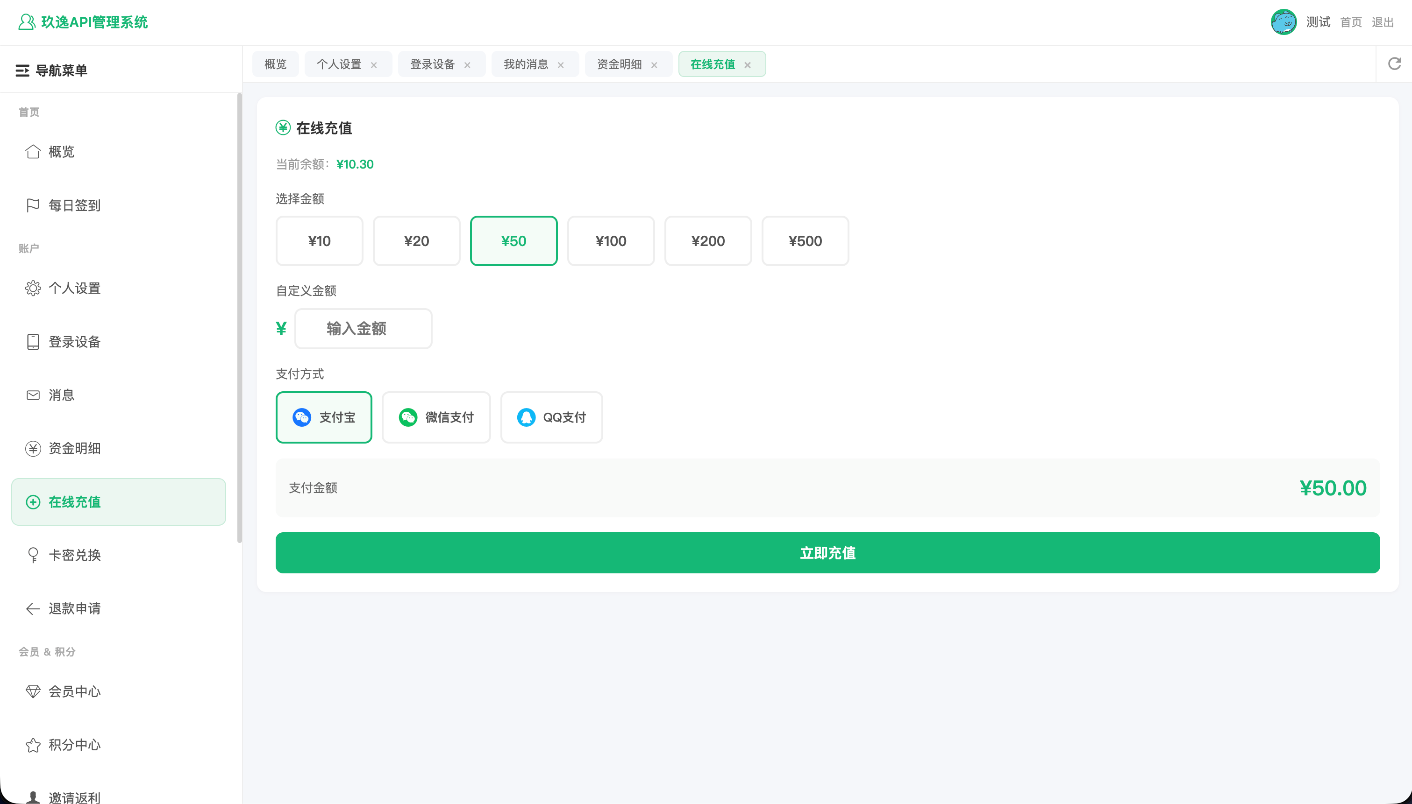Select the ¥10 amount option

tap(319, 241)
